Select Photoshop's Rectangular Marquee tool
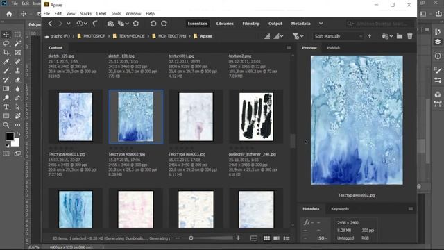The height and width of the screenshot is (250, 444). coord(17,34)
